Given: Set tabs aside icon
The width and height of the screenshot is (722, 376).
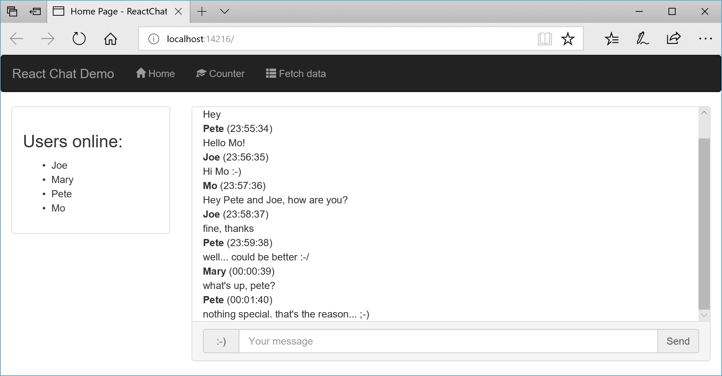Looking at the screenshot, I should coord(35,11).
